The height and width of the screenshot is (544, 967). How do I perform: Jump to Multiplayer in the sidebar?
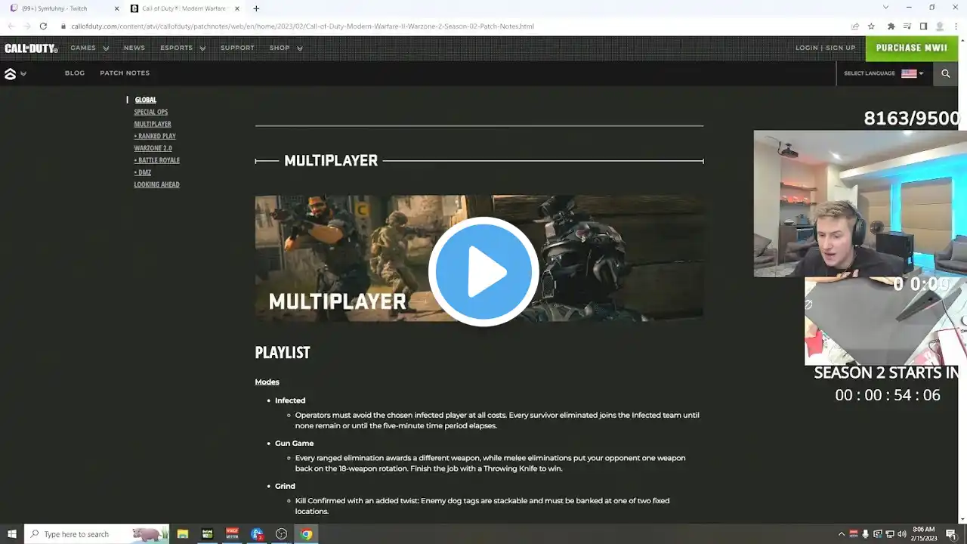click(x=153, y=124)
